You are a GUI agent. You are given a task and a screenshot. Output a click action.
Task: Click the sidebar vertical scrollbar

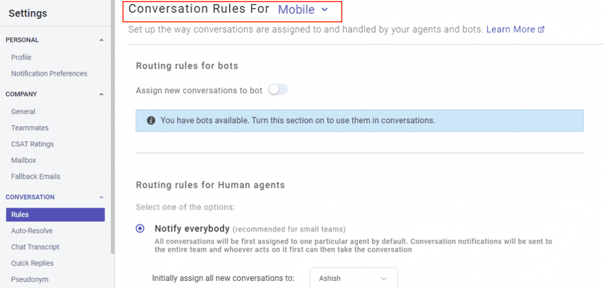click(x=113, y=127)
